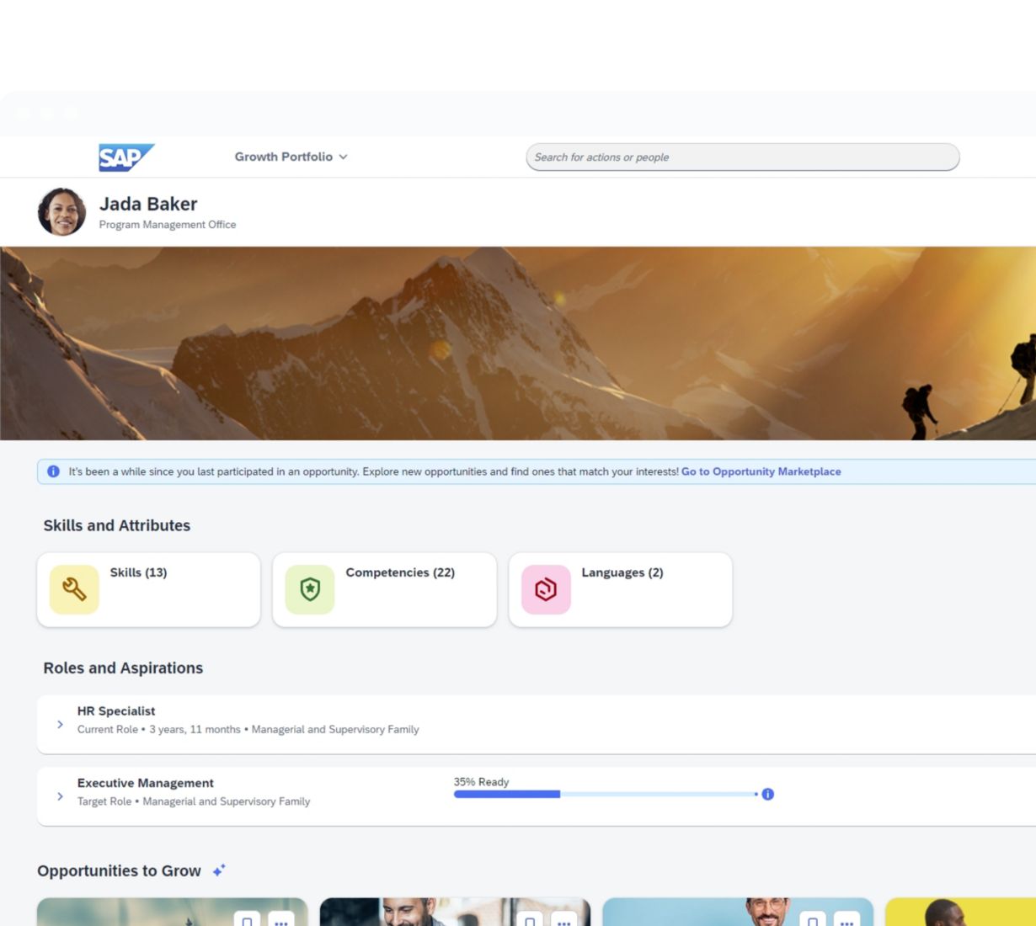Click the Competencies shield icon
This screenshot has height=926, width=1036.
click(x=310, y=589)
